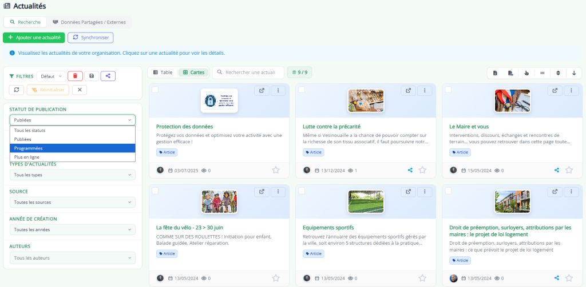Click the 9 / 9 results counter badge

pos(299,72)
